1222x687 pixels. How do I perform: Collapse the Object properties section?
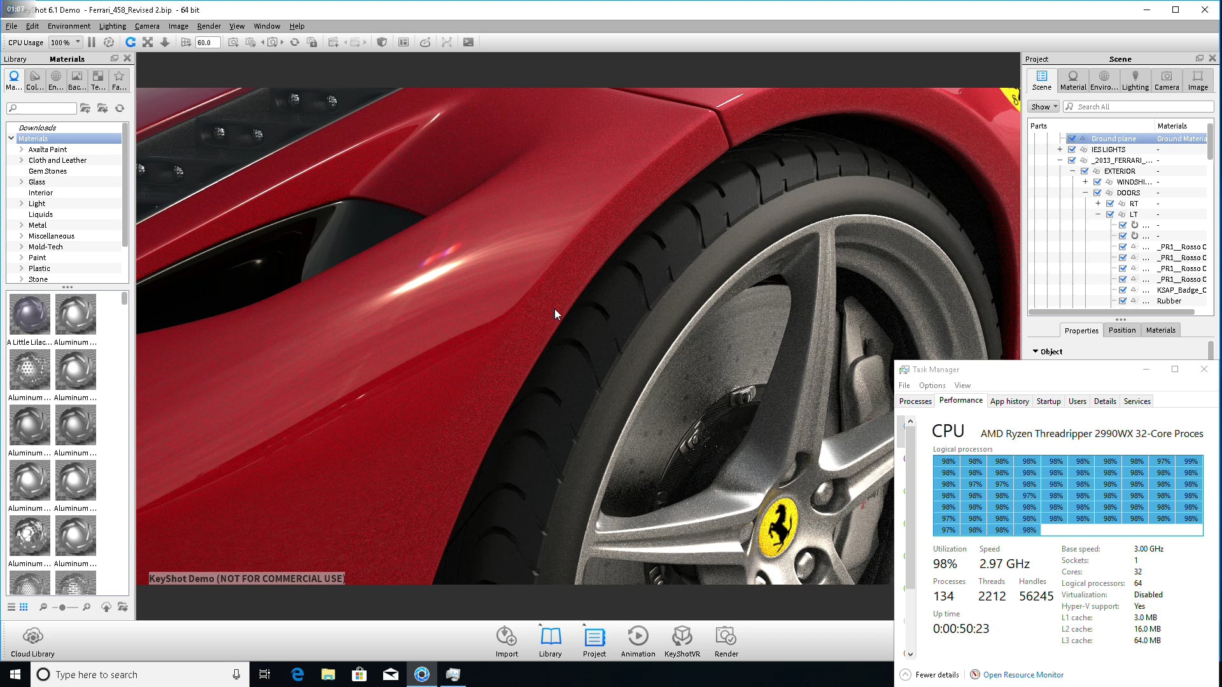coord(1036,351)
